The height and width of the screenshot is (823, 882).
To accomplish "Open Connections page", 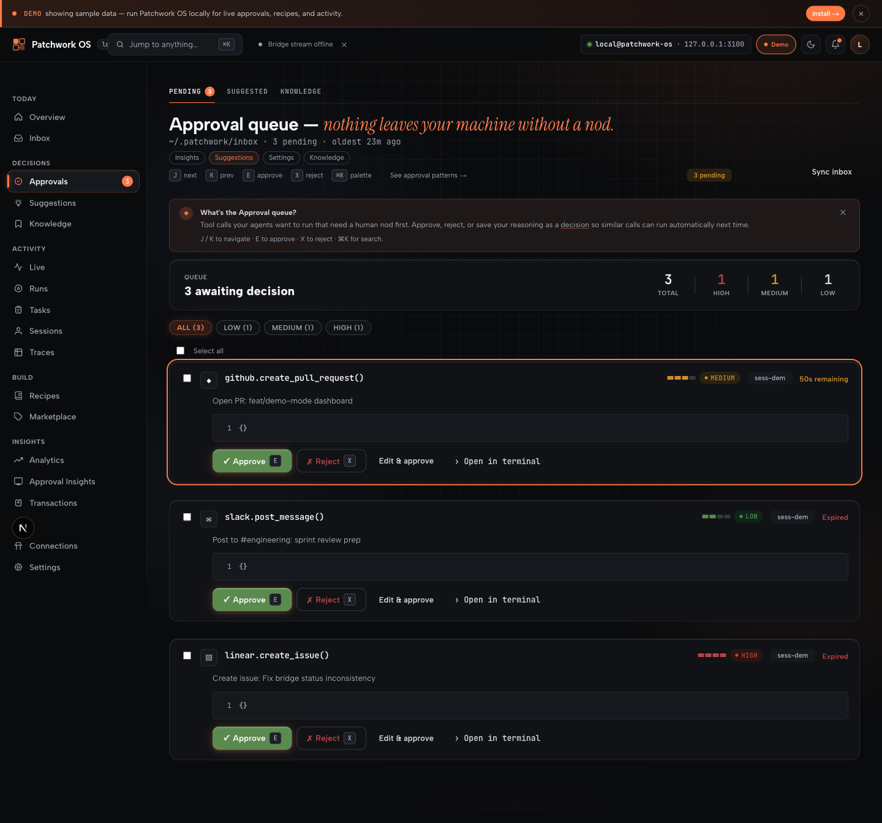I will click(73, 546).
